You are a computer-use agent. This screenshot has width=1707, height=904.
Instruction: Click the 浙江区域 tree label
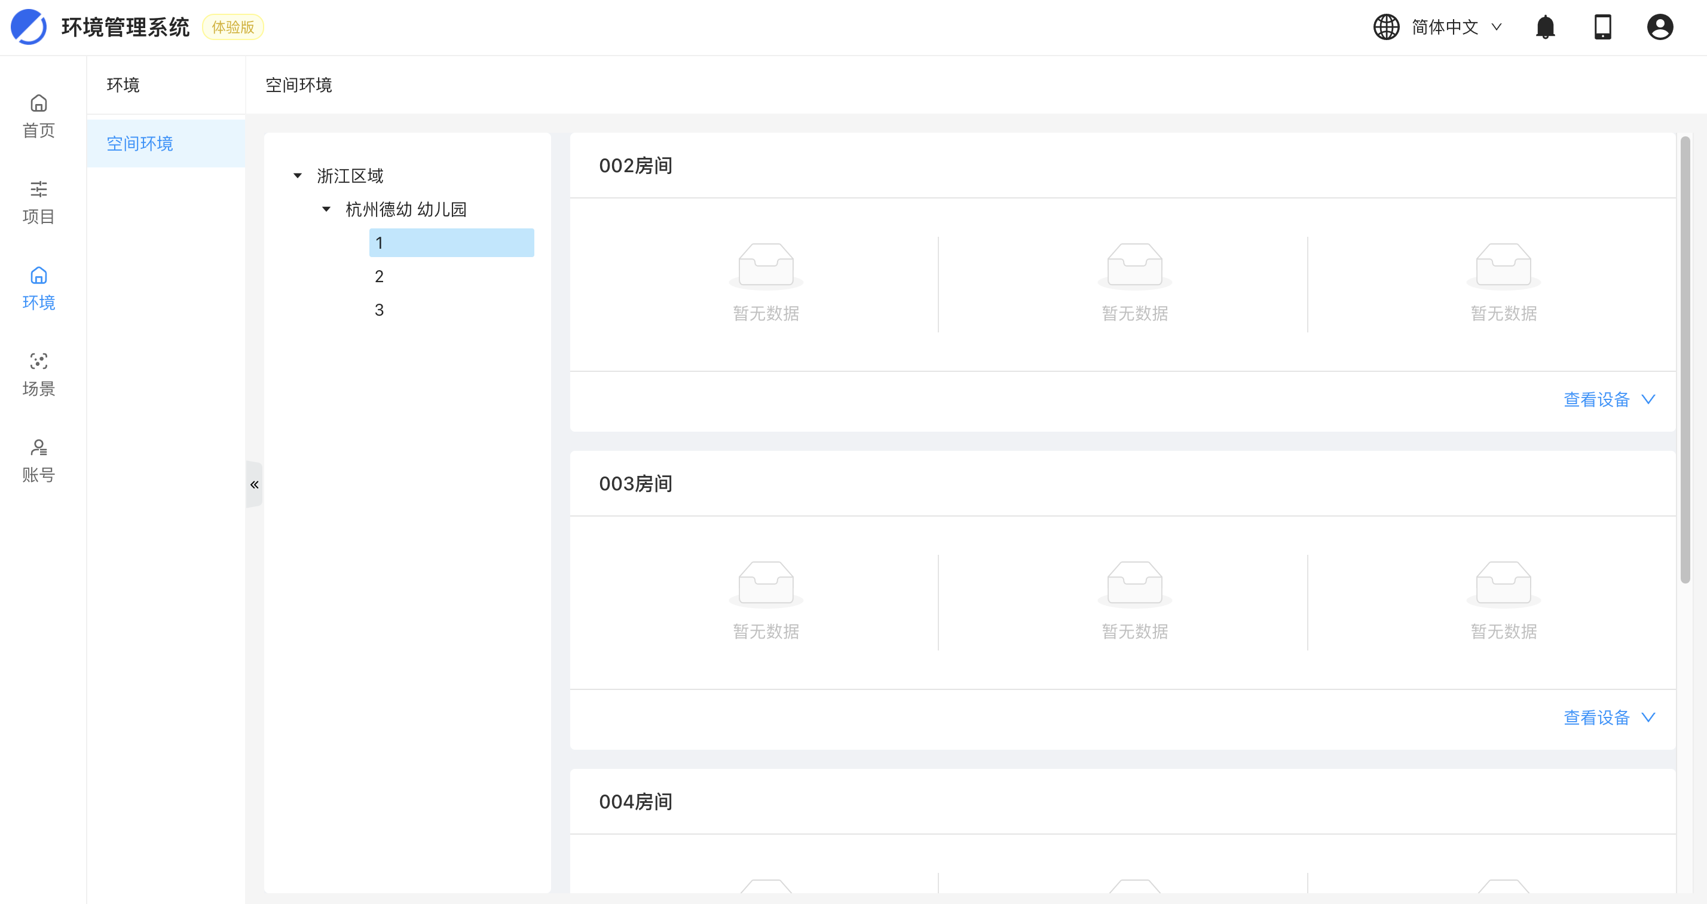coord(350,176)
